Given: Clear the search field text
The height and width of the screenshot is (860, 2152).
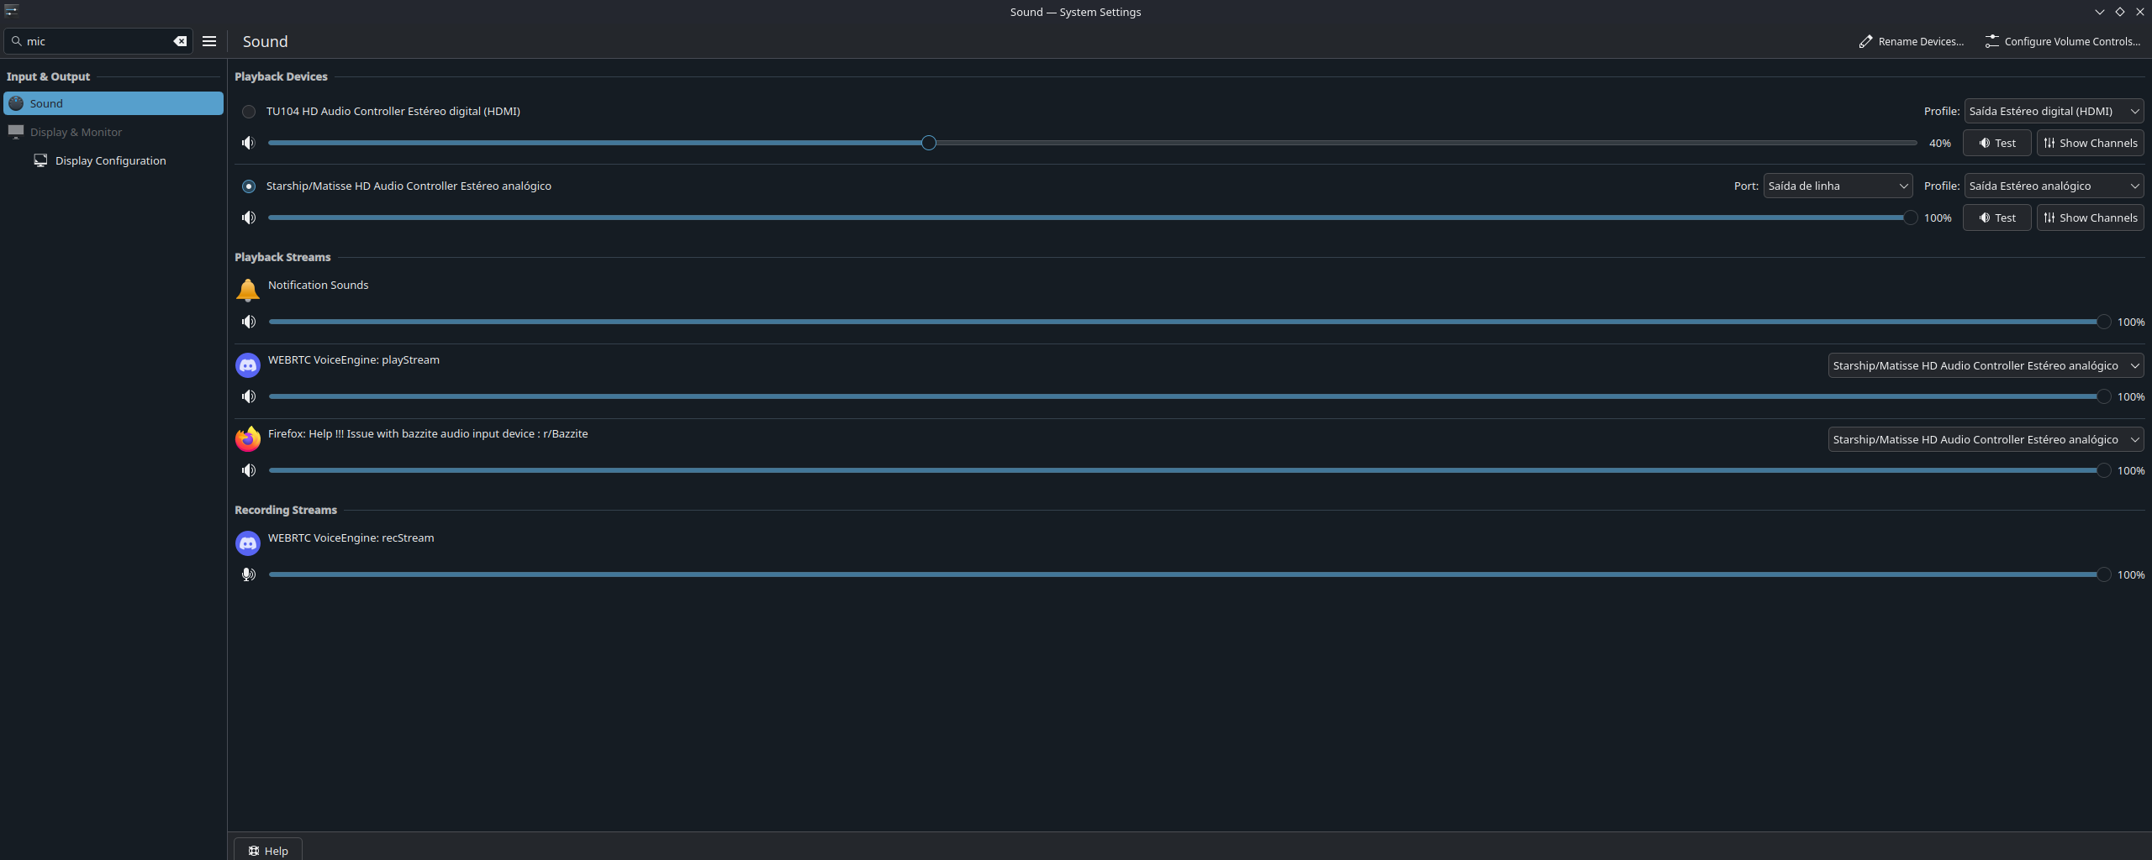Looking at the screenshot, I should point(180,41).
